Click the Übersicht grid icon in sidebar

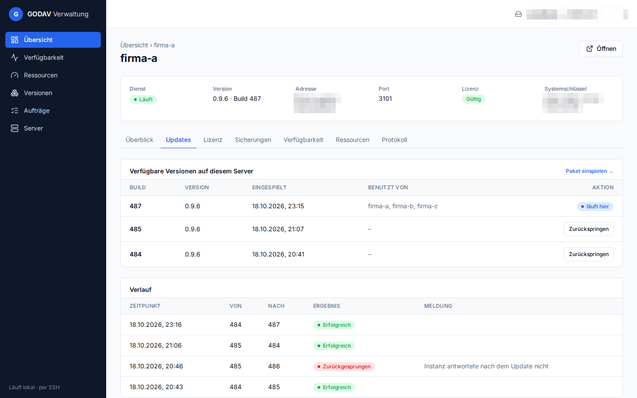click(x=15, y=40)
